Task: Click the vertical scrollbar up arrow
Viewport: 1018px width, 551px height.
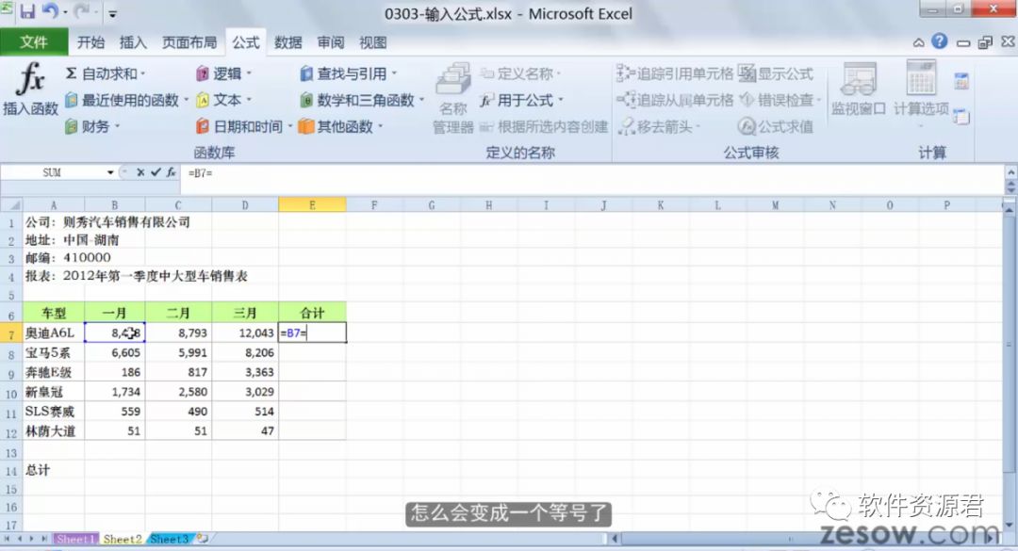Action: click(1010, 209)
